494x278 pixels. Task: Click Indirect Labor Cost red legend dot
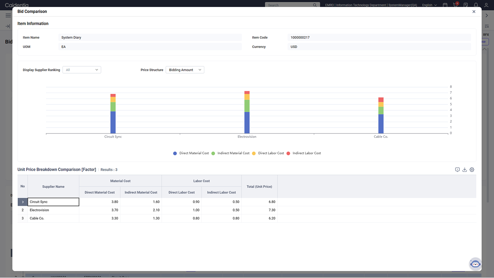289,153
